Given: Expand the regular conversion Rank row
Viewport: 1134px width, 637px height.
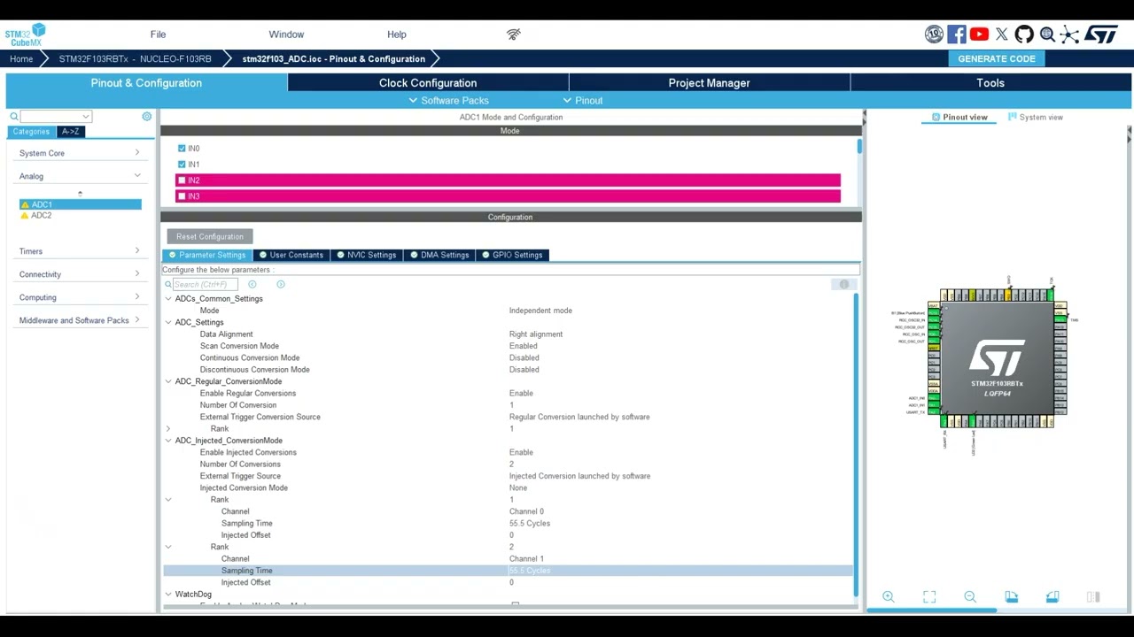Looking at the screenshot, I should click(x=168, y=429).
